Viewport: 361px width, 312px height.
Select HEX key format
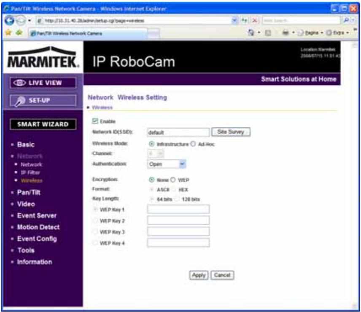(174, 189)
